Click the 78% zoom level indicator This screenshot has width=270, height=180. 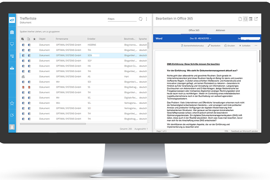[x=226, y=131]
